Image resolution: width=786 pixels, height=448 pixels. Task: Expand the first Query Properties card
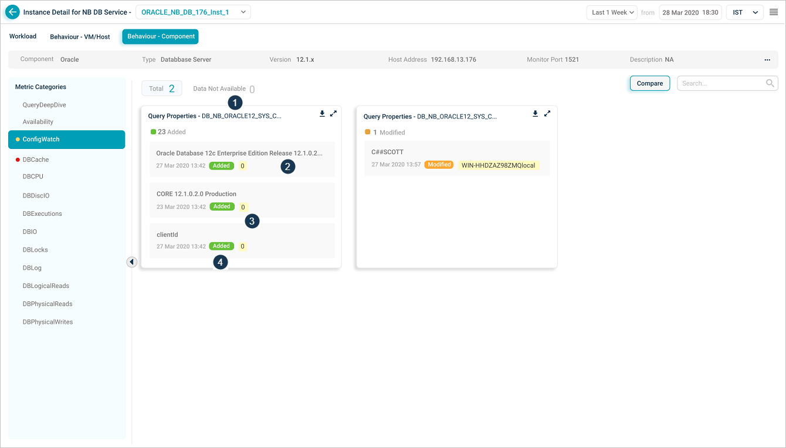tap(333, 114)
